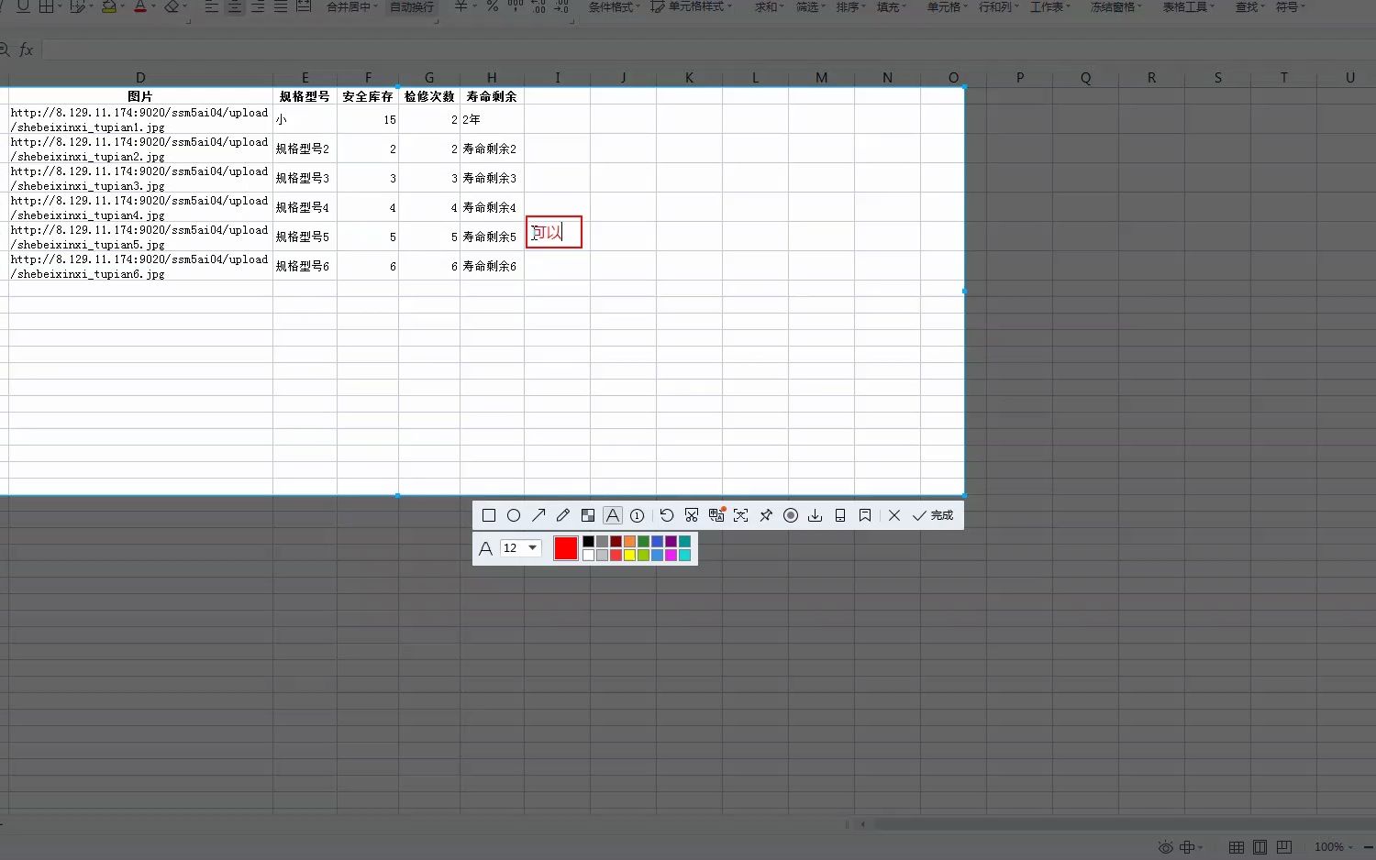Image resolution: width=1376 pixels, height=860 pixels.
Task: Open the 筛选 filter dropdown
Action: (810, 6)
